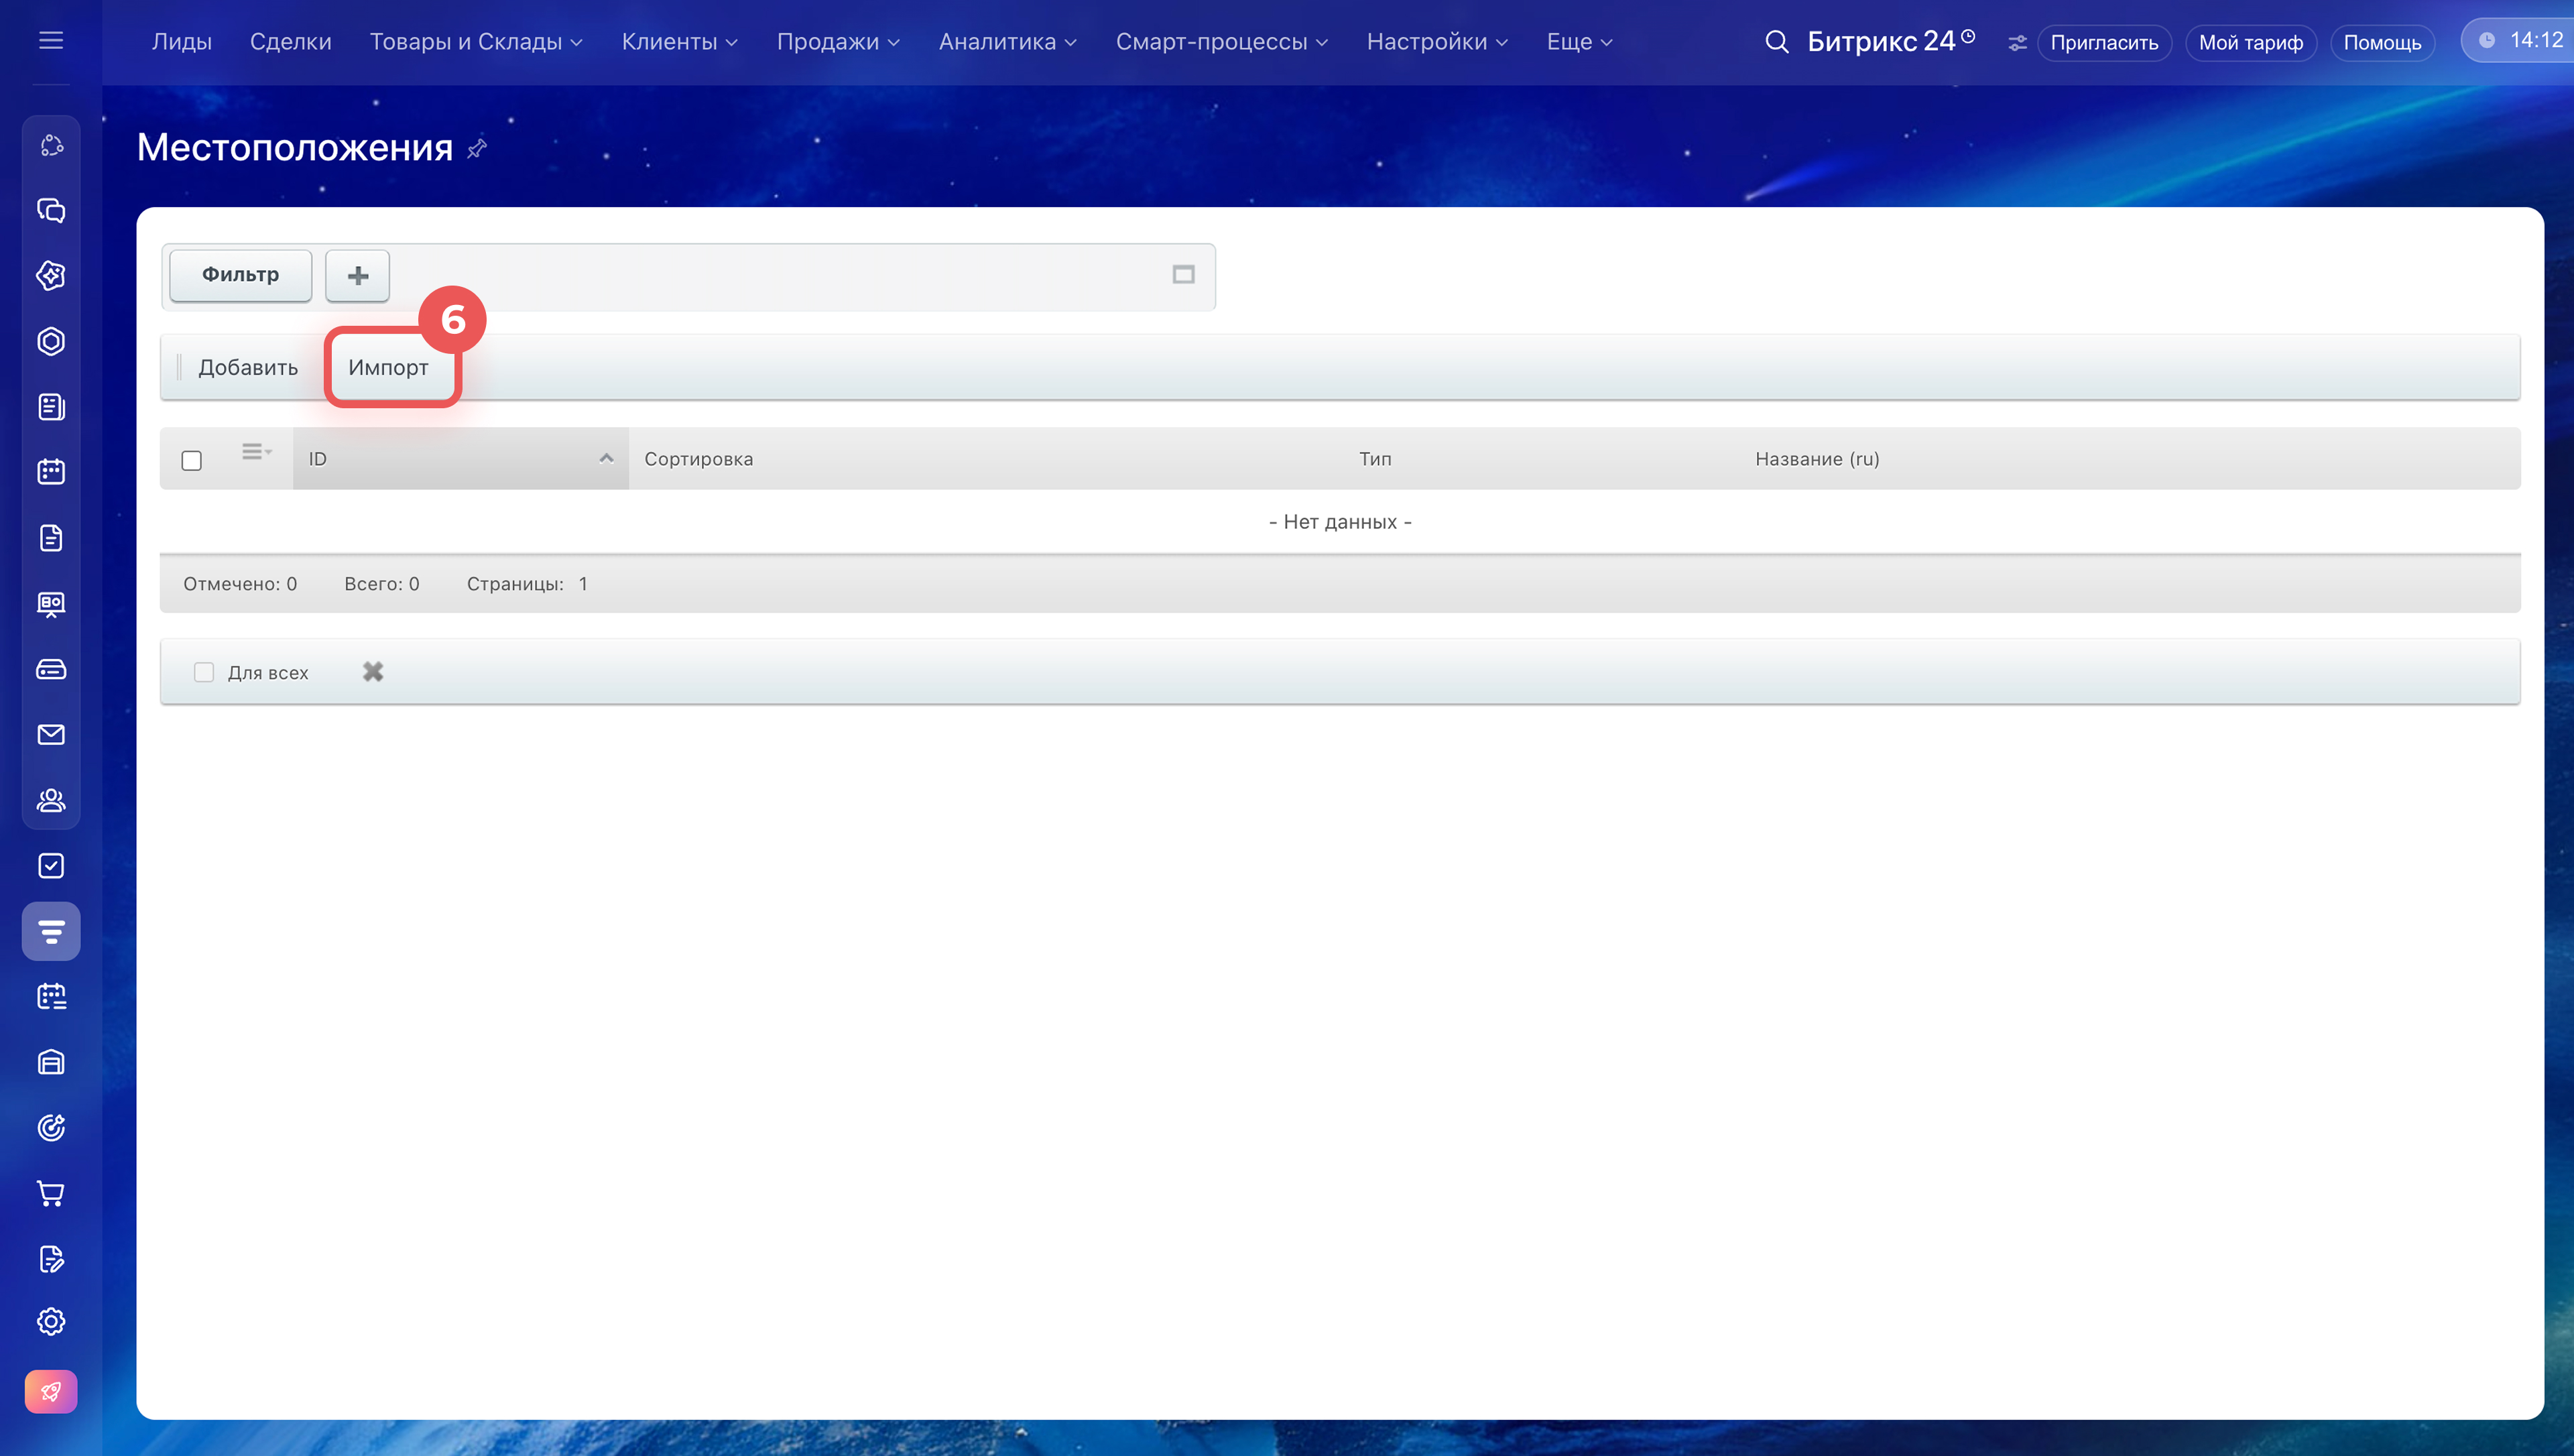Sort by the ID column header
Screen dimensions: 2574x1456
461,459
